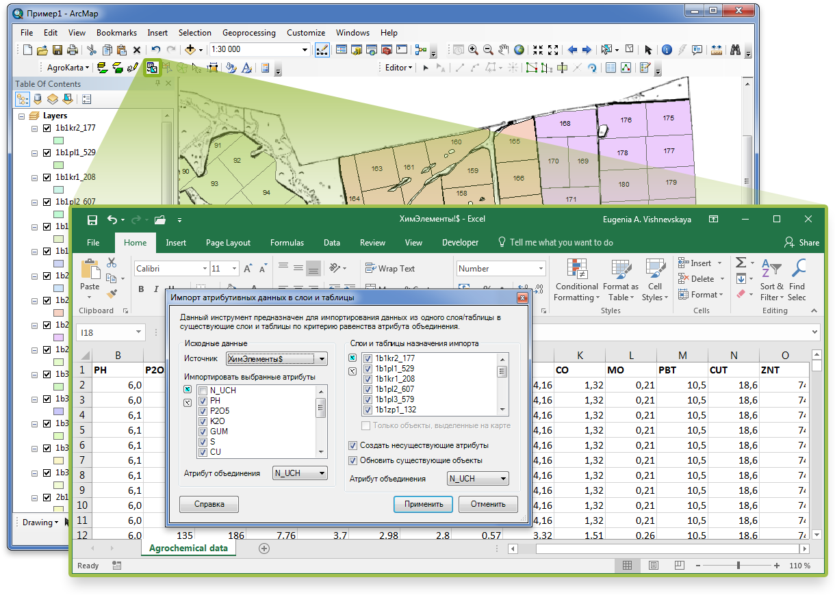Click the ArcMap Print icon
Viewport: 835px width, 595px height.
coord(71,50)
